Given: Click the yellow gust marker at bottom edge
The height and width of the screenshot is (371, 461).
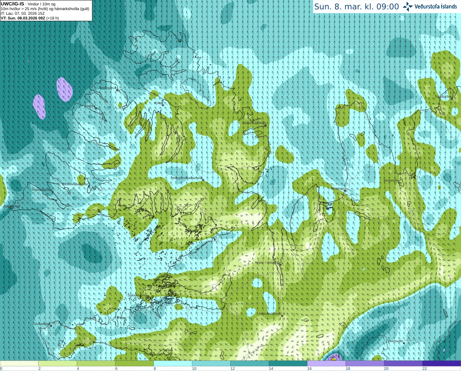Looking at the screenshot, I should (334, 359).
